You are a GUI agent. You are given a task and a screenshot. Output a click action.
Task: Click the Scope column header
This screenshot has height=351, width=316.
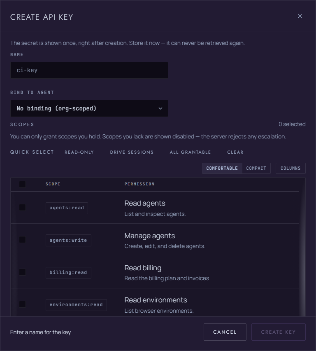click(53, 184)
